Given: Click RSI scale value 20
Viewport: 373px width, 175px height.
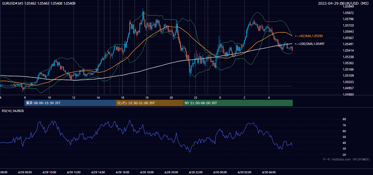Looking at the screenshot, I should (x=344, y=155).
